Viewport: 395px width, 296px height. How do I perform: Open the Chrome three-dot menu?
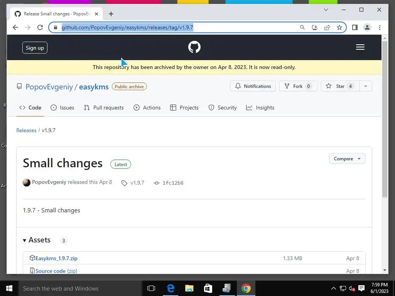(x=380, y=27)
